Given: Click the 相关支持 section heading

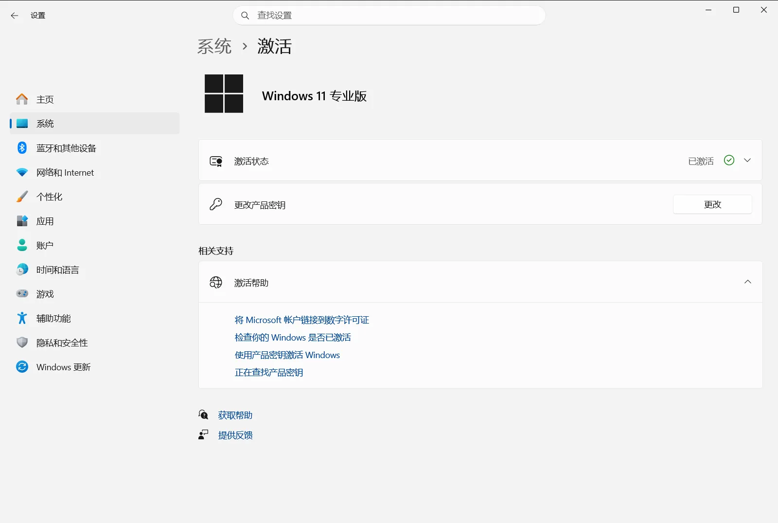Looking at the screenshot, I should pyautogui.click(x=216, y=251).
